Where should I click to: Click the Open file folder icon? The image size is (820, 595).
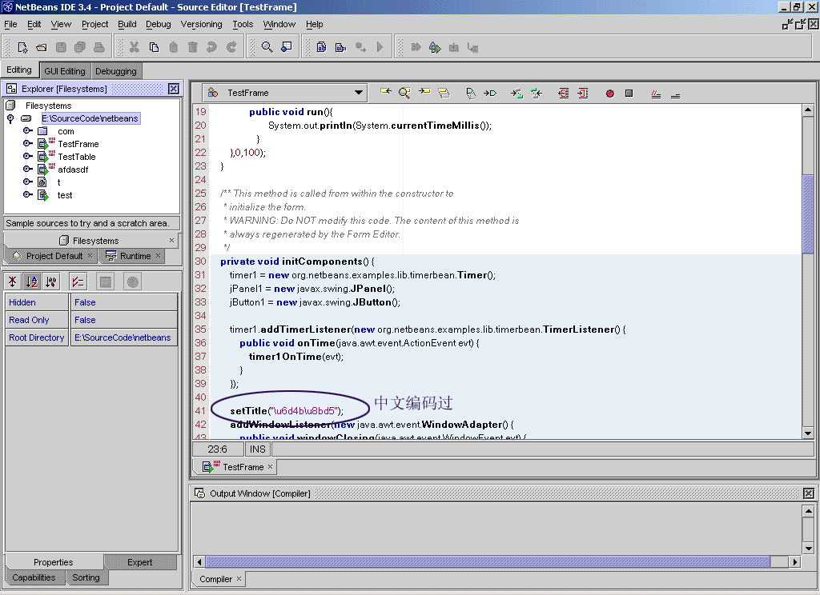point(41,47)
